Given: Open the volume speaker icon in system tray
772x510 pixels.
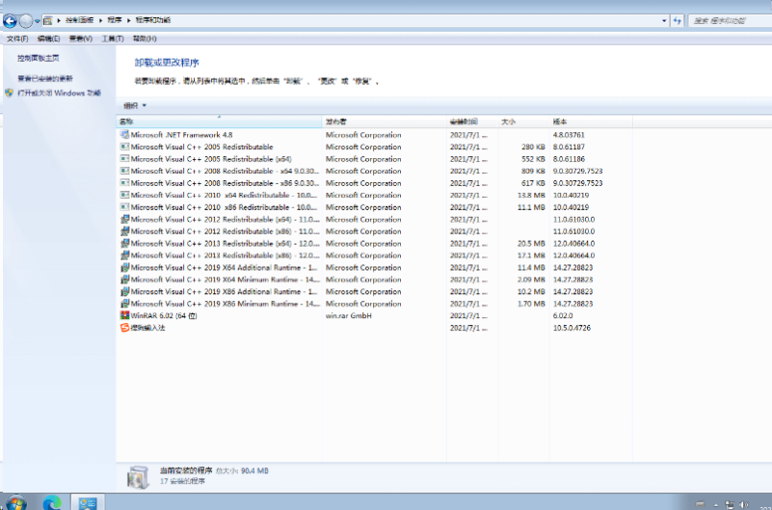Looking at the screenshot, I should 743,504.
